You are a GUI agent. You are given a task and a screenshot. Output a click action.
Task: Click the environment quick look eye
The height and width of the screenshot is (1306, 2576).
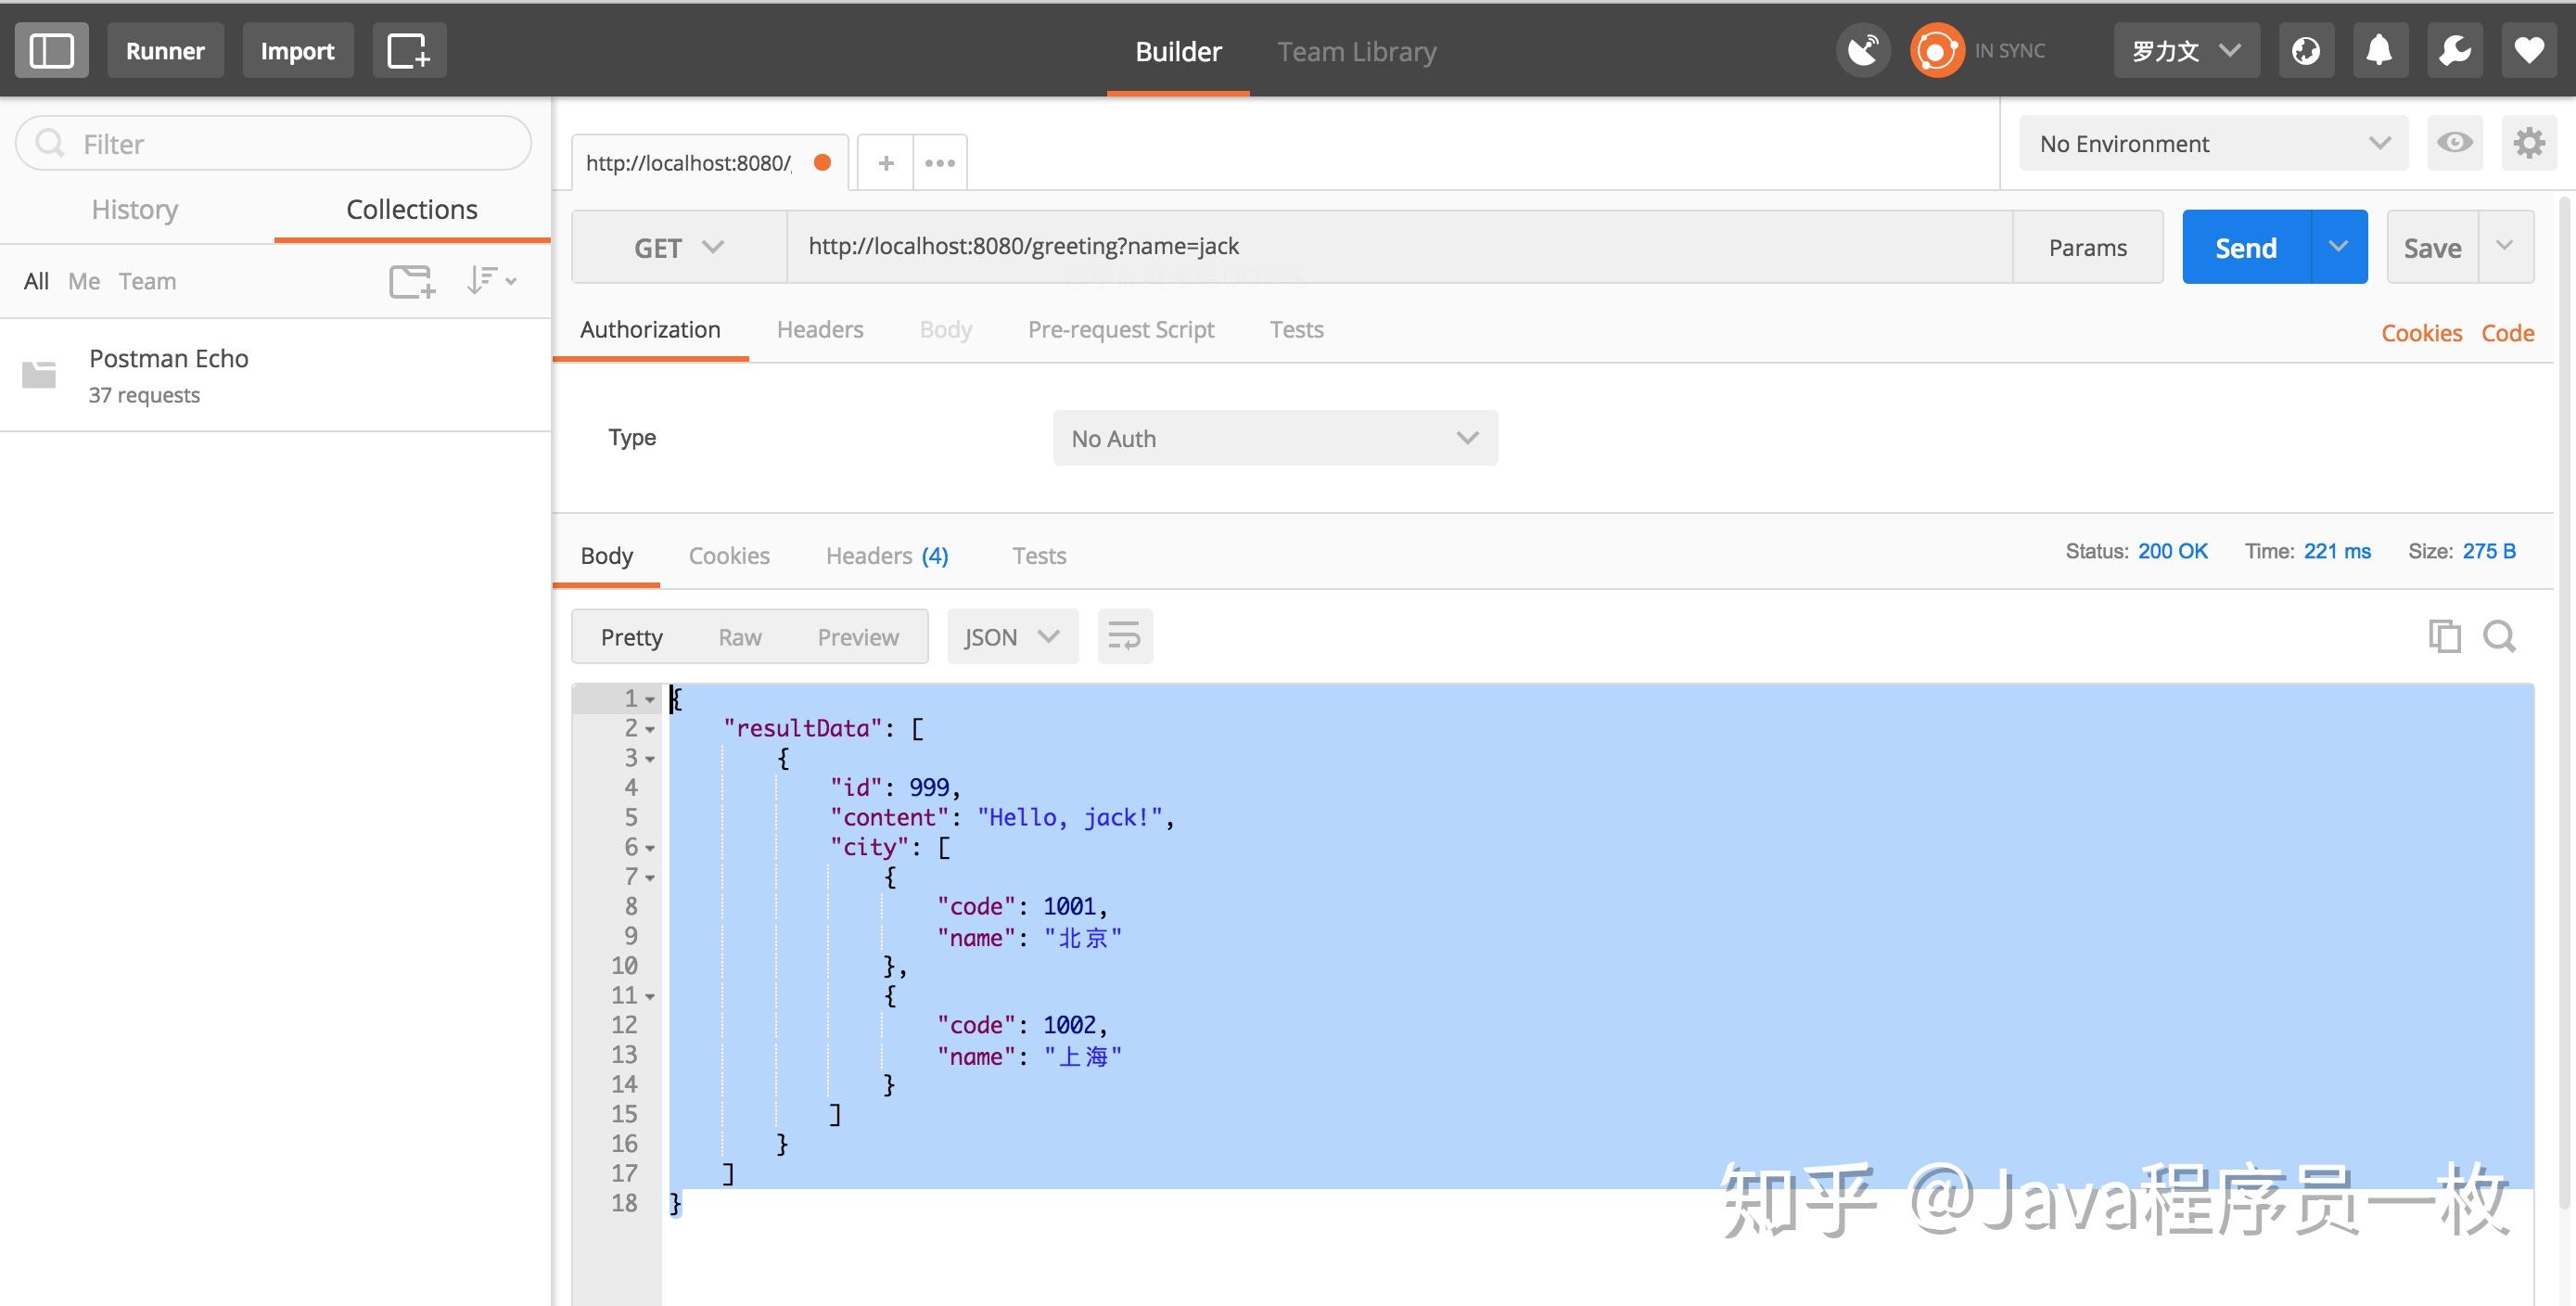(2454, 143)
